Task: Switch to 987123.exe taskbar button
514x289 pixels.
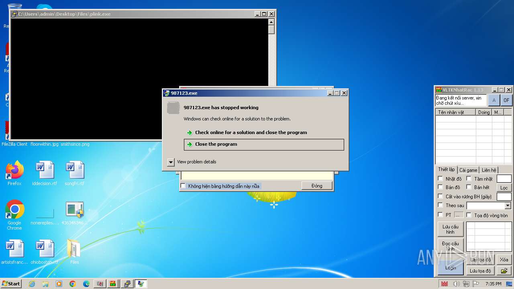Action: click(141, 284)
